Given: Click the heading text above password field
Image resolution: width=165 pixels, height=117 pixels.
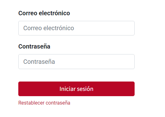Looking at the screenshot, I should pyautogui.click(x=34, y=46).
